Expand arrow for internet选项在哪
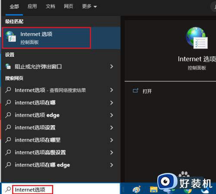The height and width of the screenshot is (194, 216). tap(111, 103)
